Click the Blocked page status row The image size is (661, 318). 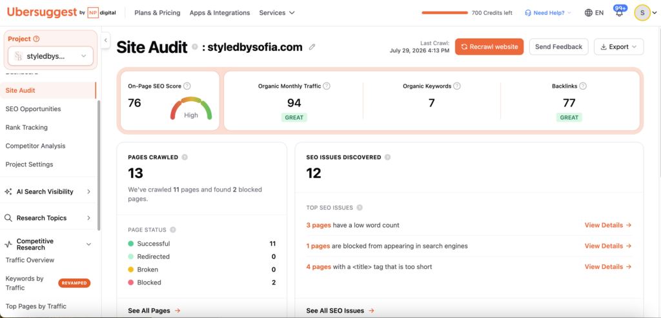click(x=202, y=282)
